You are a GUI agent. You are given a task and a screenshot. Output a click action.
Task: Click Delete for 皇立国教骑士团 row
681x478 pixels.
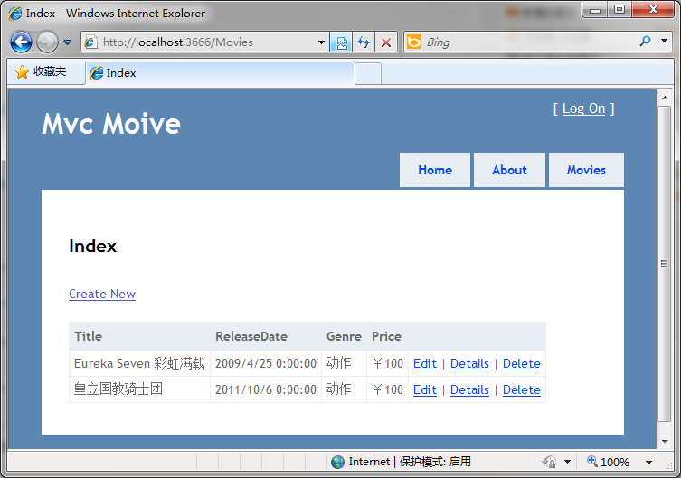tap(522, 389)
